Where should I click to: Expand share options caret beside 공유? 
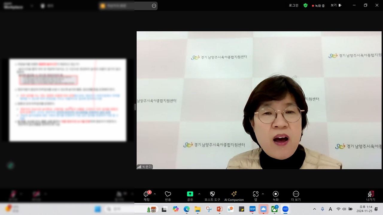point(199,194)
